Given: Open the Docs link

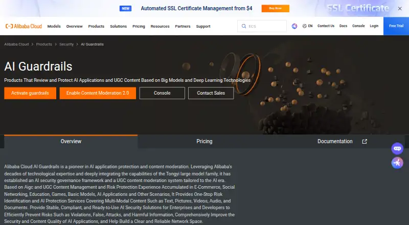Looking at the screenshot, I should pyautogui.click(x=343, y=26).
